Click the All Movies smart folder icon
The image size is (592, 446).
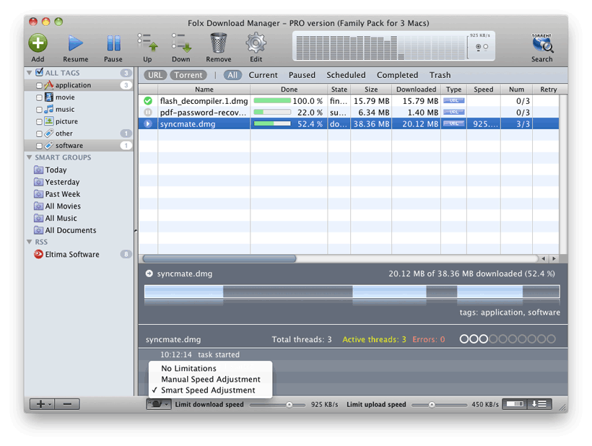[x=38, y=206]
